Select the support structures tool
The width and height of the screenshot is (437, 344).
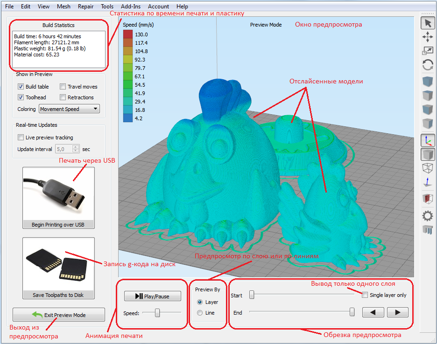click(x=428, y=229)
